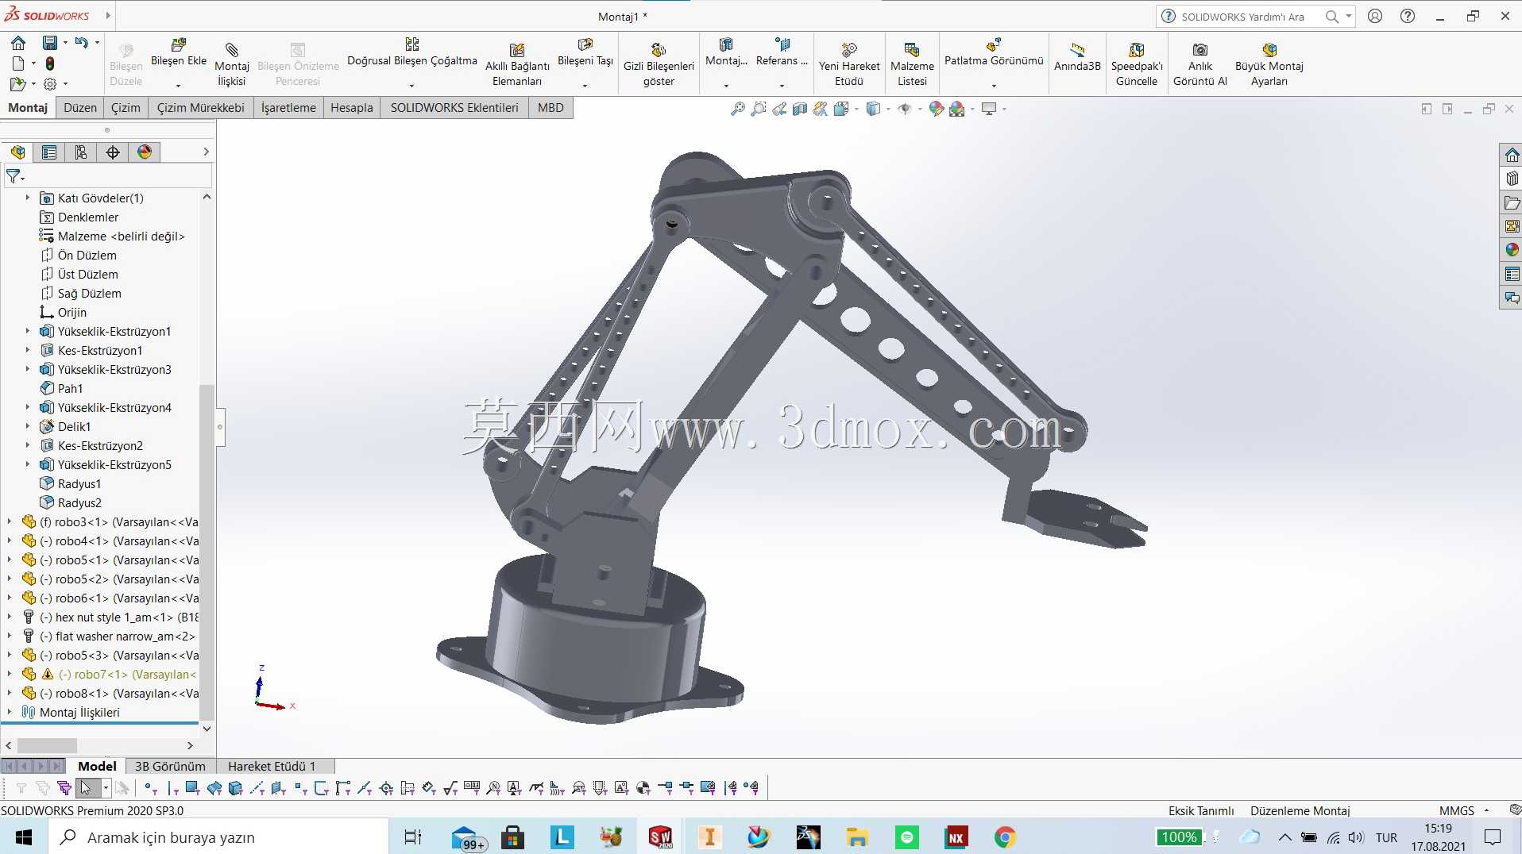Expand Delik1 feature node
The image size is (1522, 854).
[x=27, y=426]
